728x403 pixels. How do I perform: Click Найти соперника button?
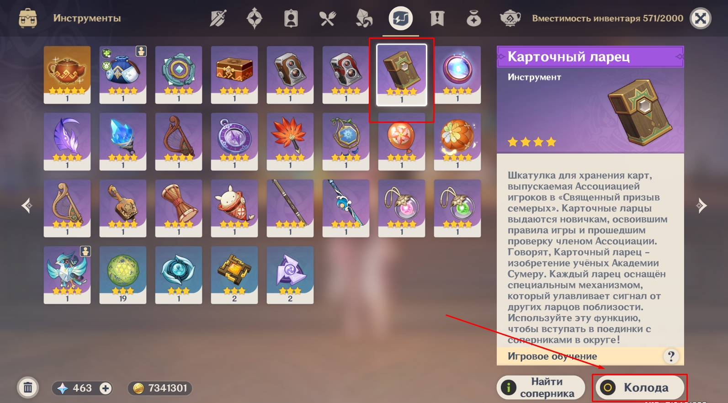click(541, 388)
